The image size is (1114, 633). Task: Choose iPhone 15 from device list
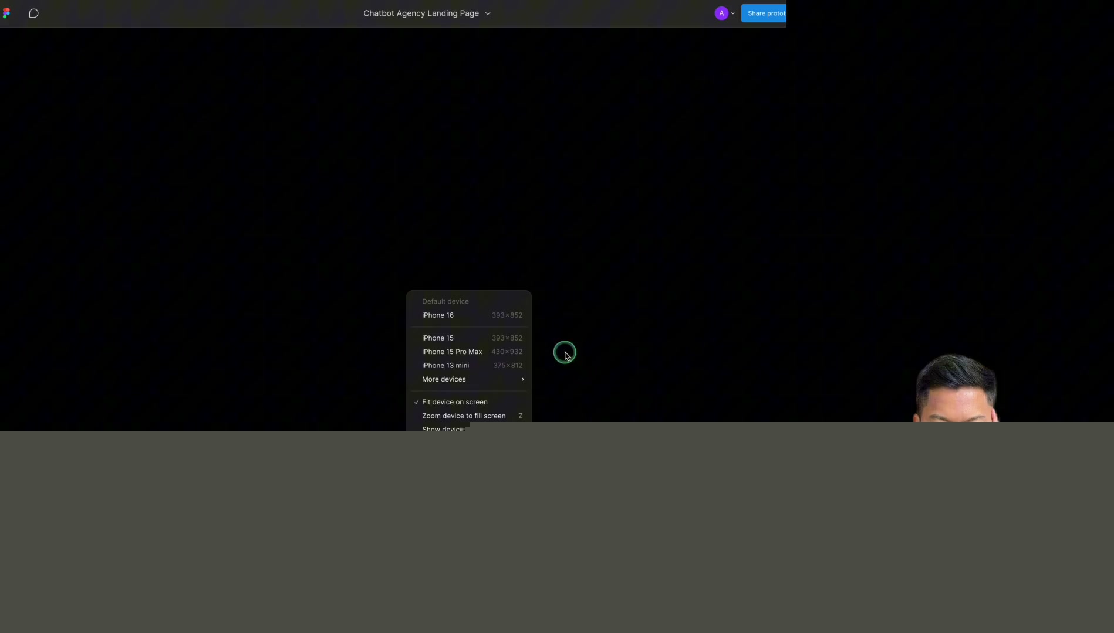click(469, 338)
